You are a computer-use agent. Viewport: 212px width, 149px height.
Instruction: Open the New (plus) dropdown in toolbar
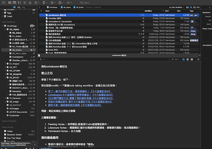53,2
